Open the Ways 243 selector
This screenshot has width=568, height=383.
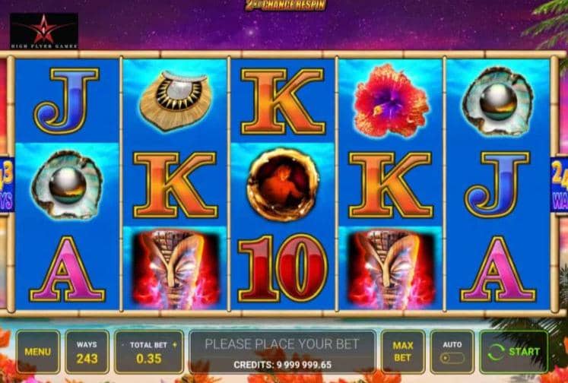coord(87,352)
